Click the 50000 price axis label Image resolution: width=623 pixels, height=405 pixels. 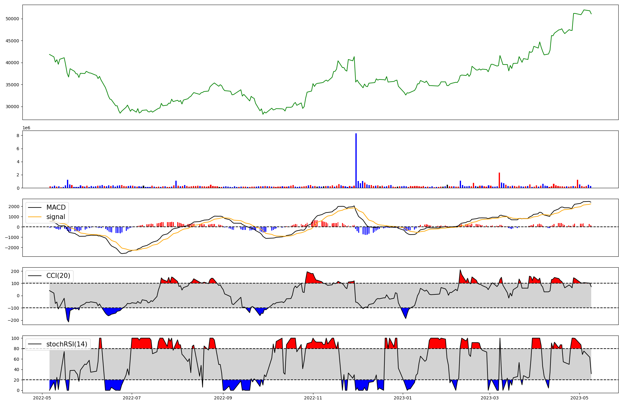[x=12, y=19]
